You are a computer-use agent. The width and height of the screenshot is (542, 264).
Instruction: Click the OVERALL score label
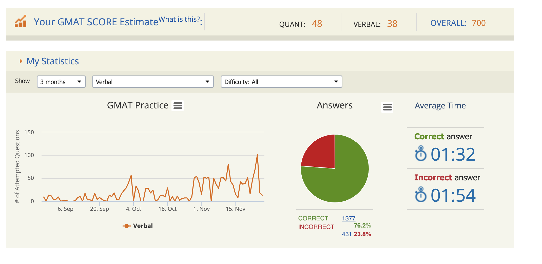click(448, 23)
